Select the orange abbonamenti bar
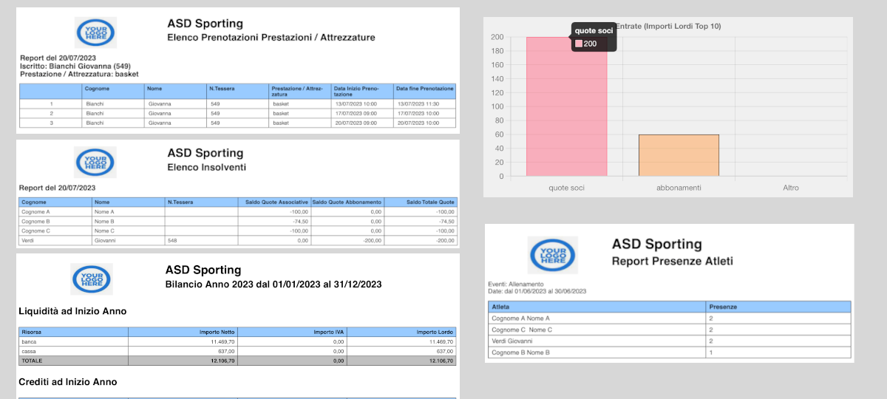 [x=679, y=155]
